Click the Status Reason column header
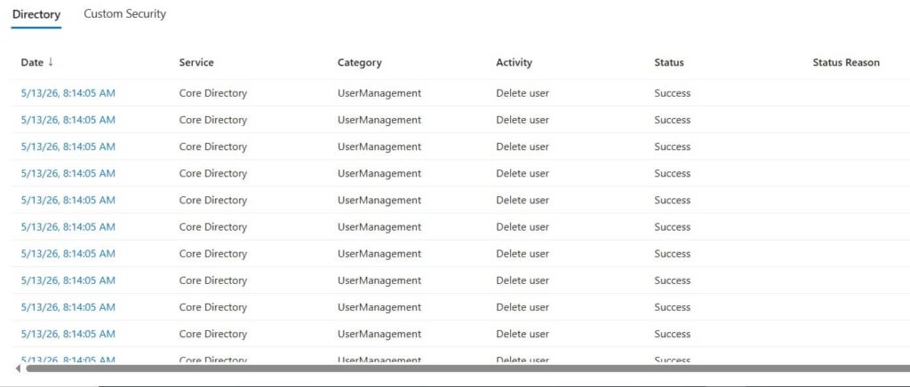This screenshot has width=910, height=387. [846, 62]
